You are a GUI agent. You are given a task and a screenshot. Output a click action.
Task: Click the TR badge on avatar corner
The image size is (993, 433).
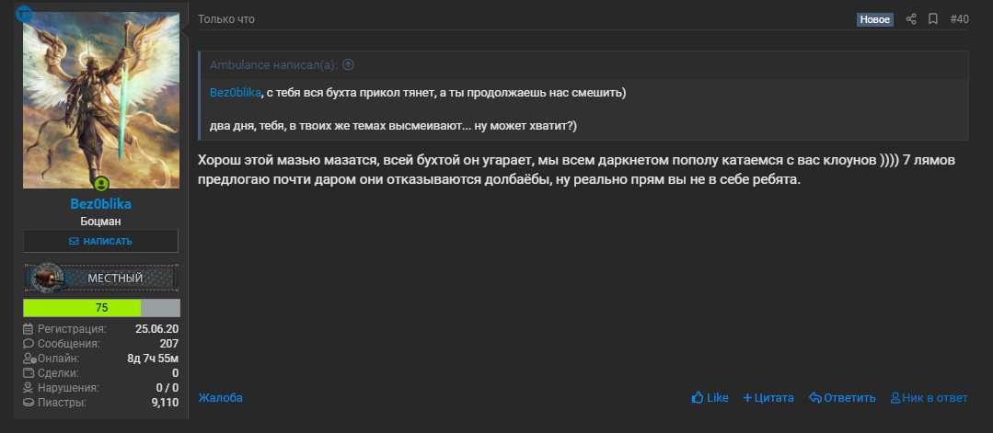(x=24, y=13)
